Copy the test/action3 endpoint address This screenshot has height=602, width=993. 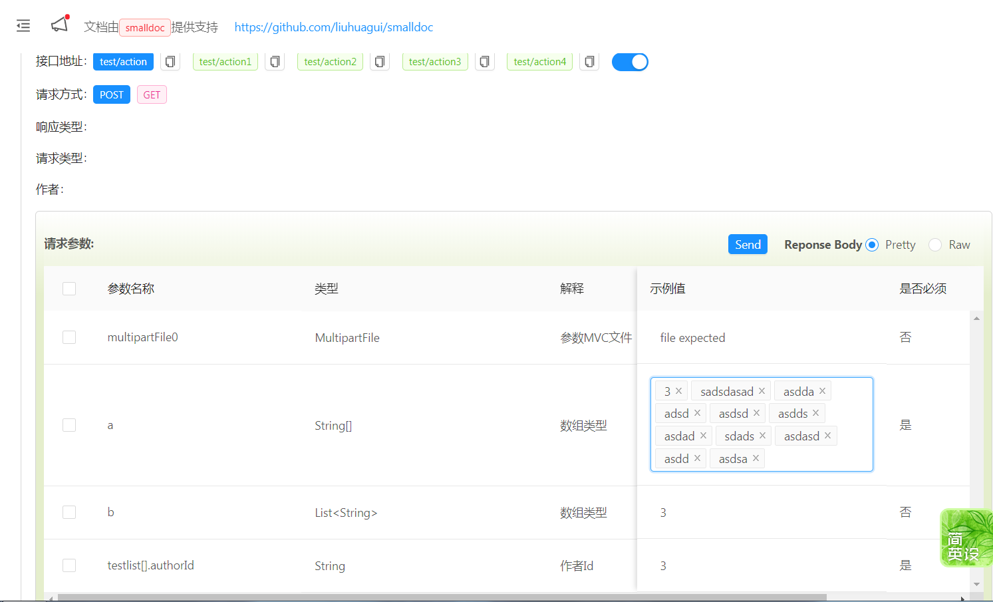(485, 61)
